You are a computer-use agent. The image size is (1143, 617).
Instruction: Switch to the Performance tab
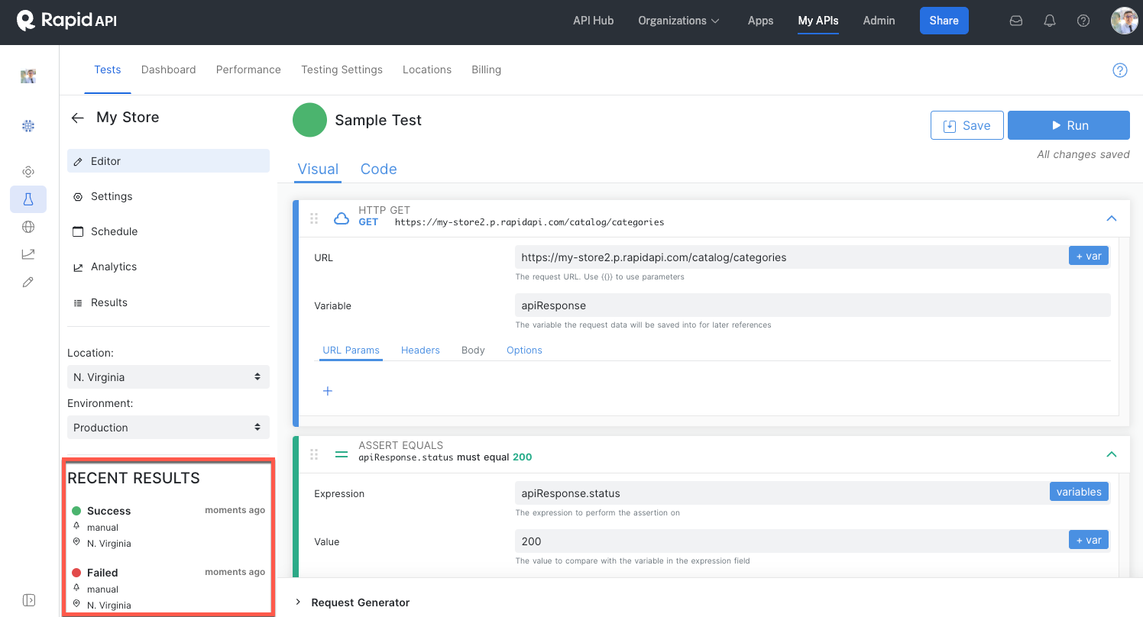tap(248, 69)
